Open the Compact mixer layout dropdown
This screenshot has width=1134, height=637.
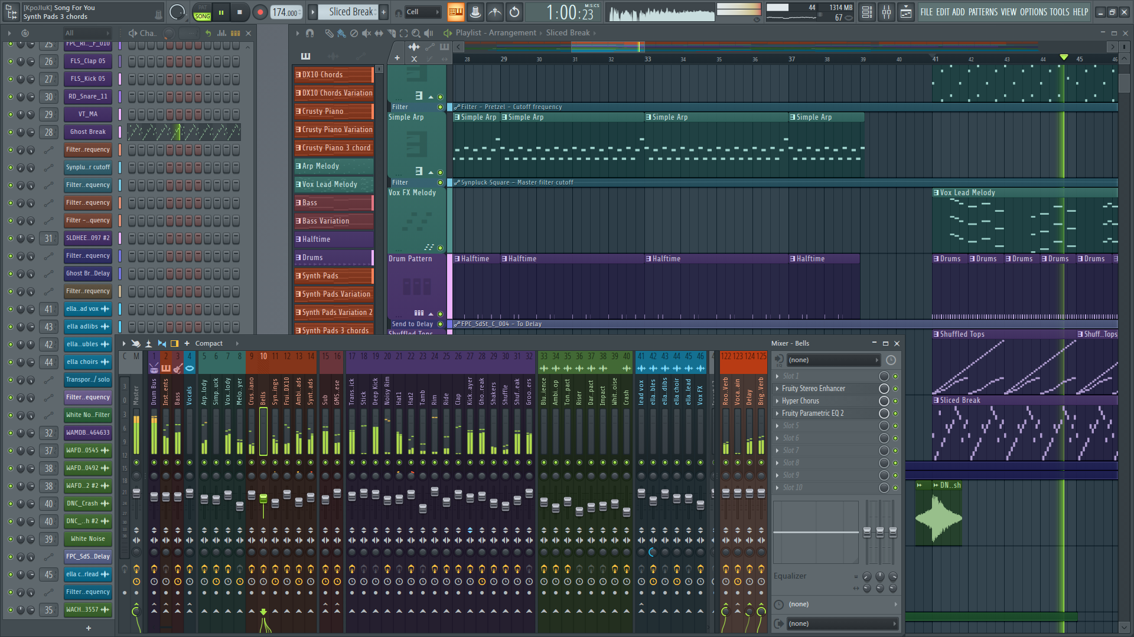click(x=217, y=343)
